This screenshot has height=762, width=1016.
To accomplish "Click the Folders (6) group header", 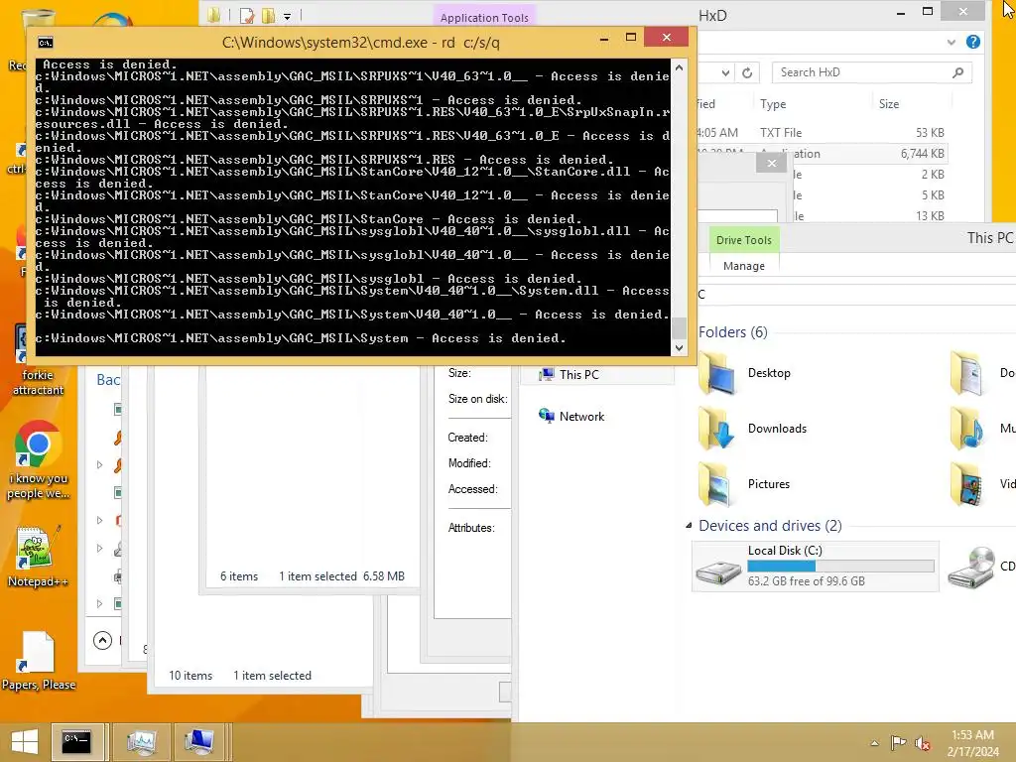I will point(733,332).
